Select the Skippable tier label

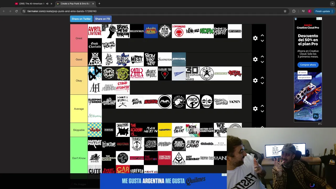point(79,130)
